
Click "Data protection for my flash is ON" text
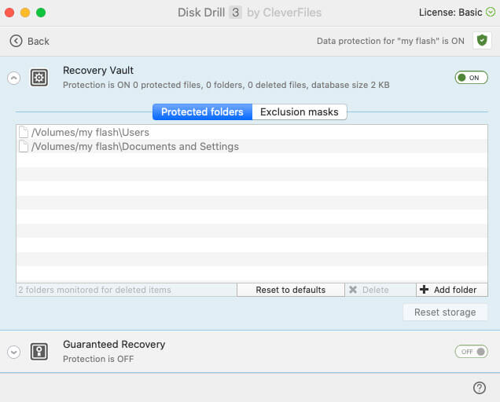(390, 41)
